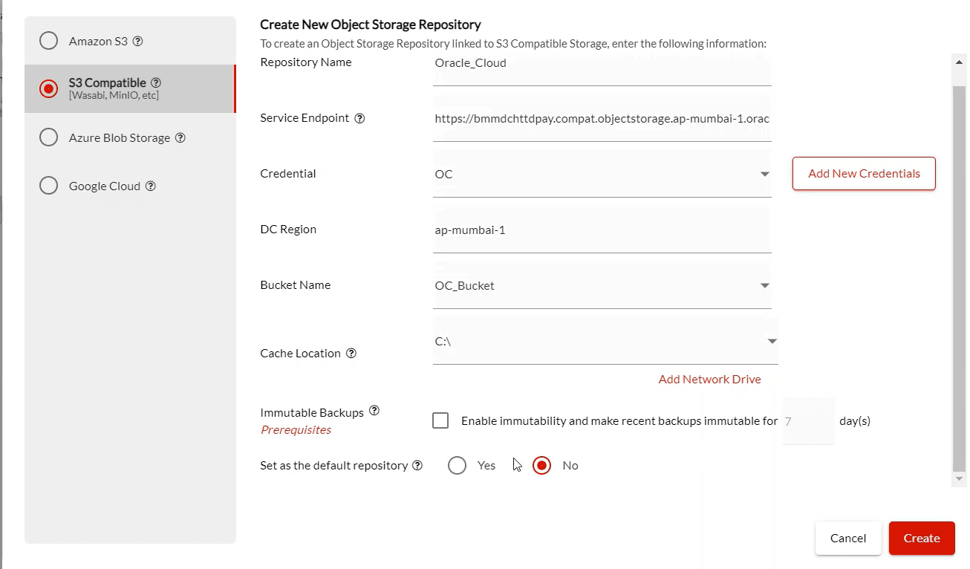Show Cache Location help tooltip icon
The image size is (970, 569).
tap(351, 354)
